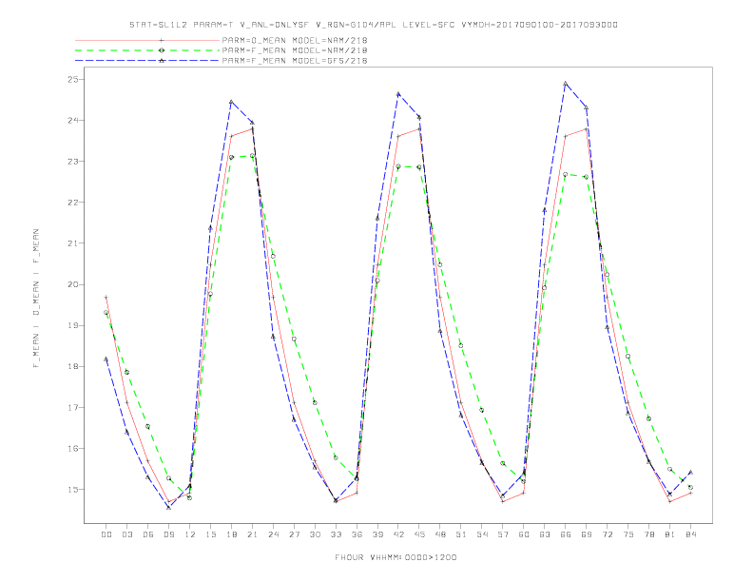Click the chart title starting with STAT=SL1L2
Viewport: 753px width, 582px height.
(373, 25)
